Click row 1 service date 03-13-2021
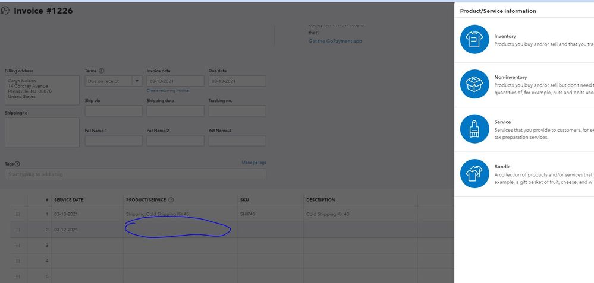594x283 pixels. tap(66, 214)
